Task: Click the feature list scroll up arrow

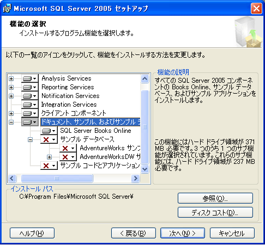Action: [145, 79]
